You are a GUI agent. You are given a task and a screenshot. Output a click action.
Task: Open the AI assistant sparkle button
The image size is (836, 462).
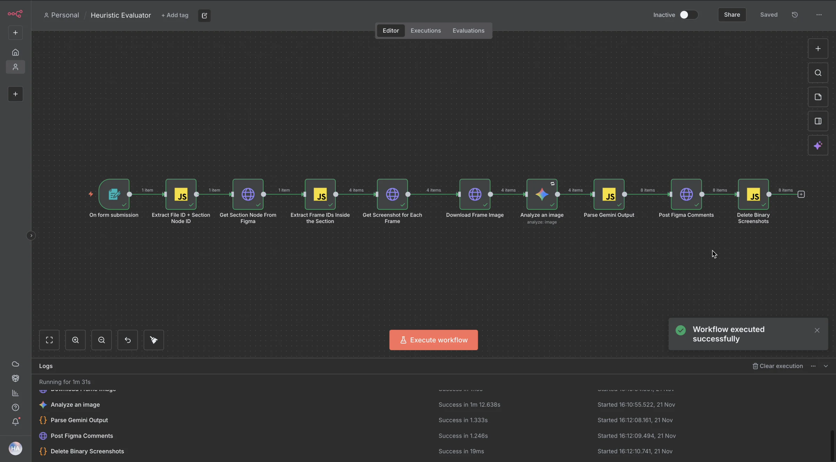[x=818, y=145]
